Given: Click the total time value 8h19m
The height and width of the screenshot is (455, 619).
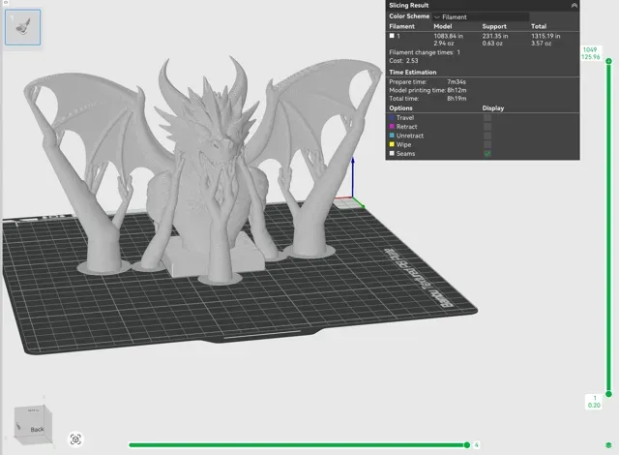Looking at the screenshot, I should pos(457,99).
